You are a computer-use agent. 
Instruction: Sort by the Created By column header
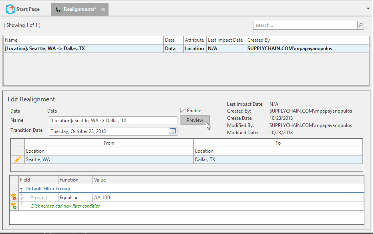coord(308,40)
